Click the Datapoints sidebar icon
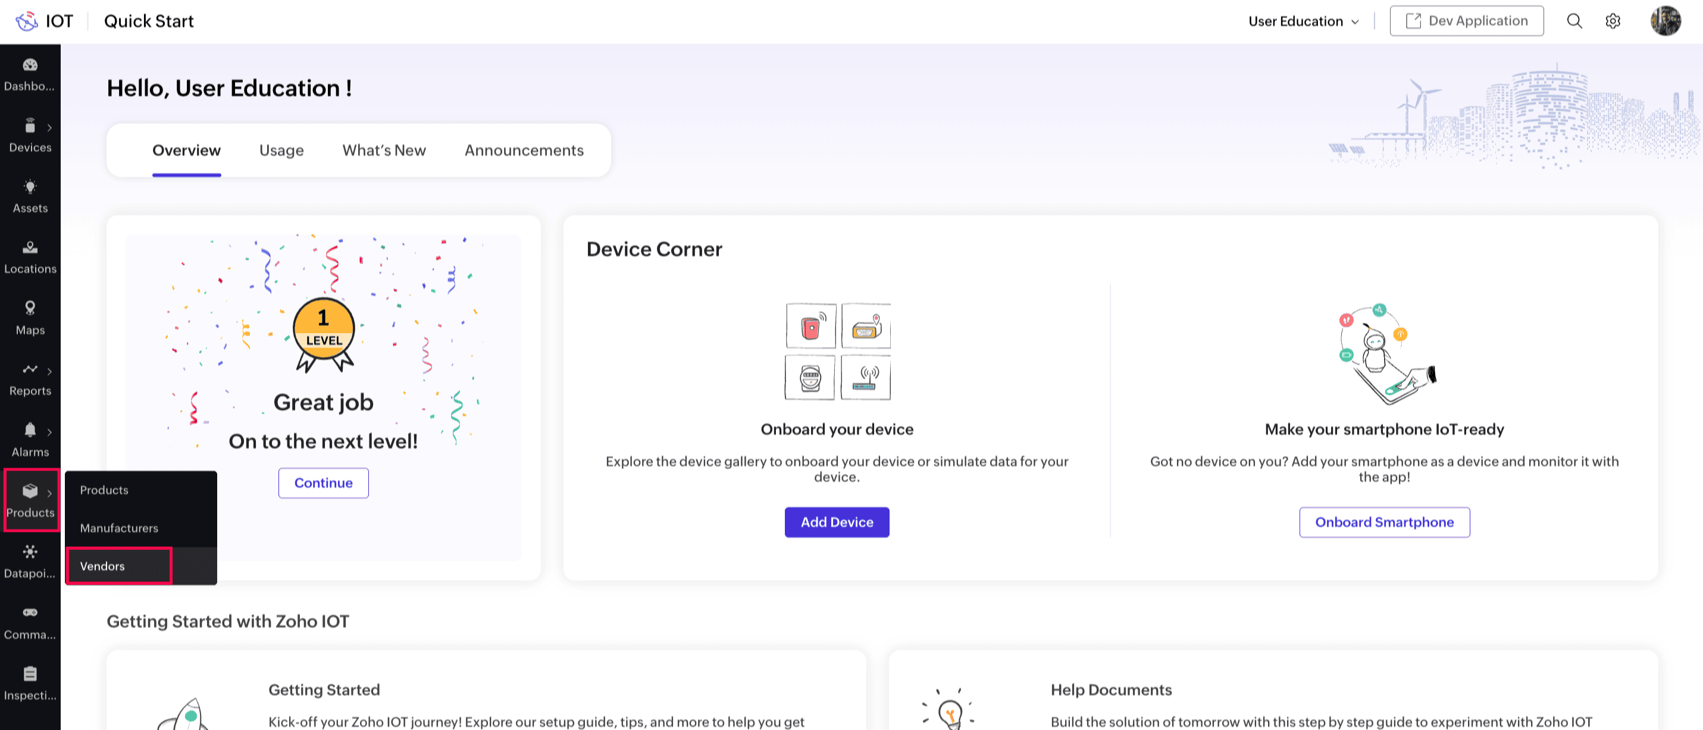Screen dimensions: 1703x730 (30, 552)
